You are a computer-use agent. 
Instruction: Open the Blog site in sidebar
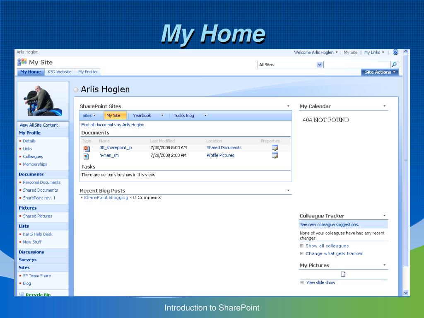27,283
